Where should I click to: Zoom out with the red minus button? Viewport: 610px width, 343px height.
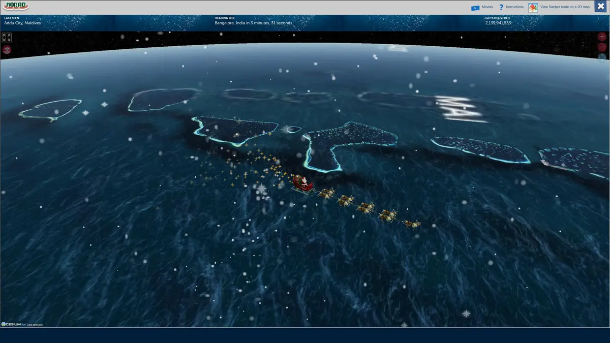[602, 47]
